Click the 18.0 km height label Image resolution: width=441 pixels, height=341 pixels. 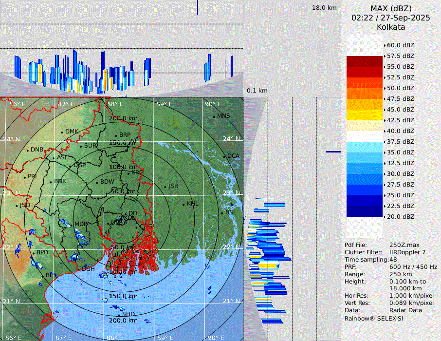point(324,8)
